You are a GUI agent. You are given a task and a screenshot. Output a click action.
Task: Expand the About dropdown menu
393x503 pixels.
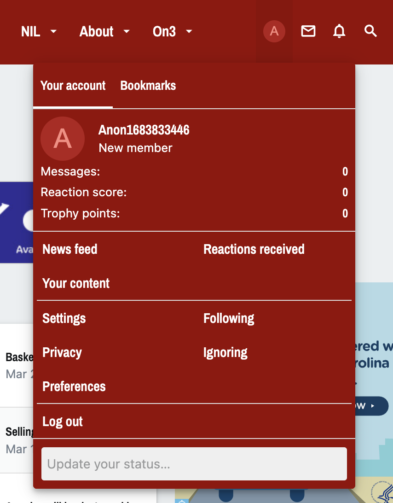104,31
